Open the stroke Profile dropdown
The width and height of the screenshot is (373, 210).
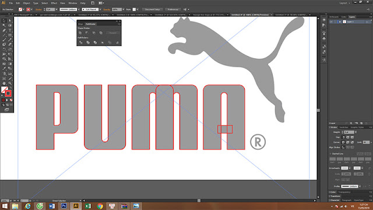pos(360,187)
